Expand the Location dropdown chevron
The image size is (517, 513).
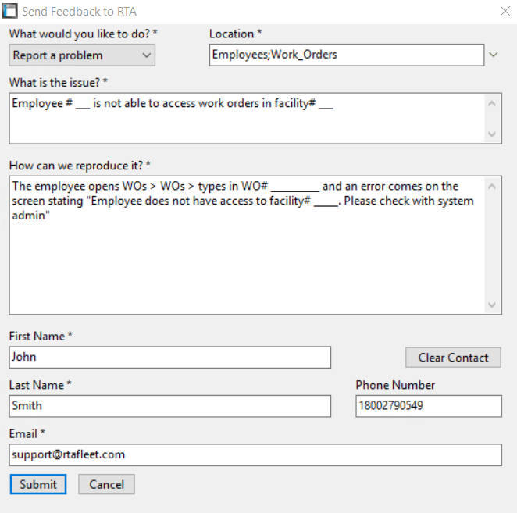tap(493, 55)
